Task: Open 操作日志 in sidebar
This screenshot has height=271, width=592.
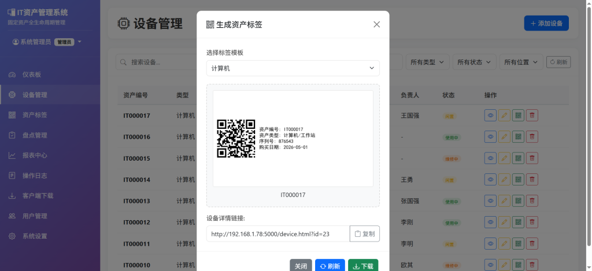Action: [50, 176]
